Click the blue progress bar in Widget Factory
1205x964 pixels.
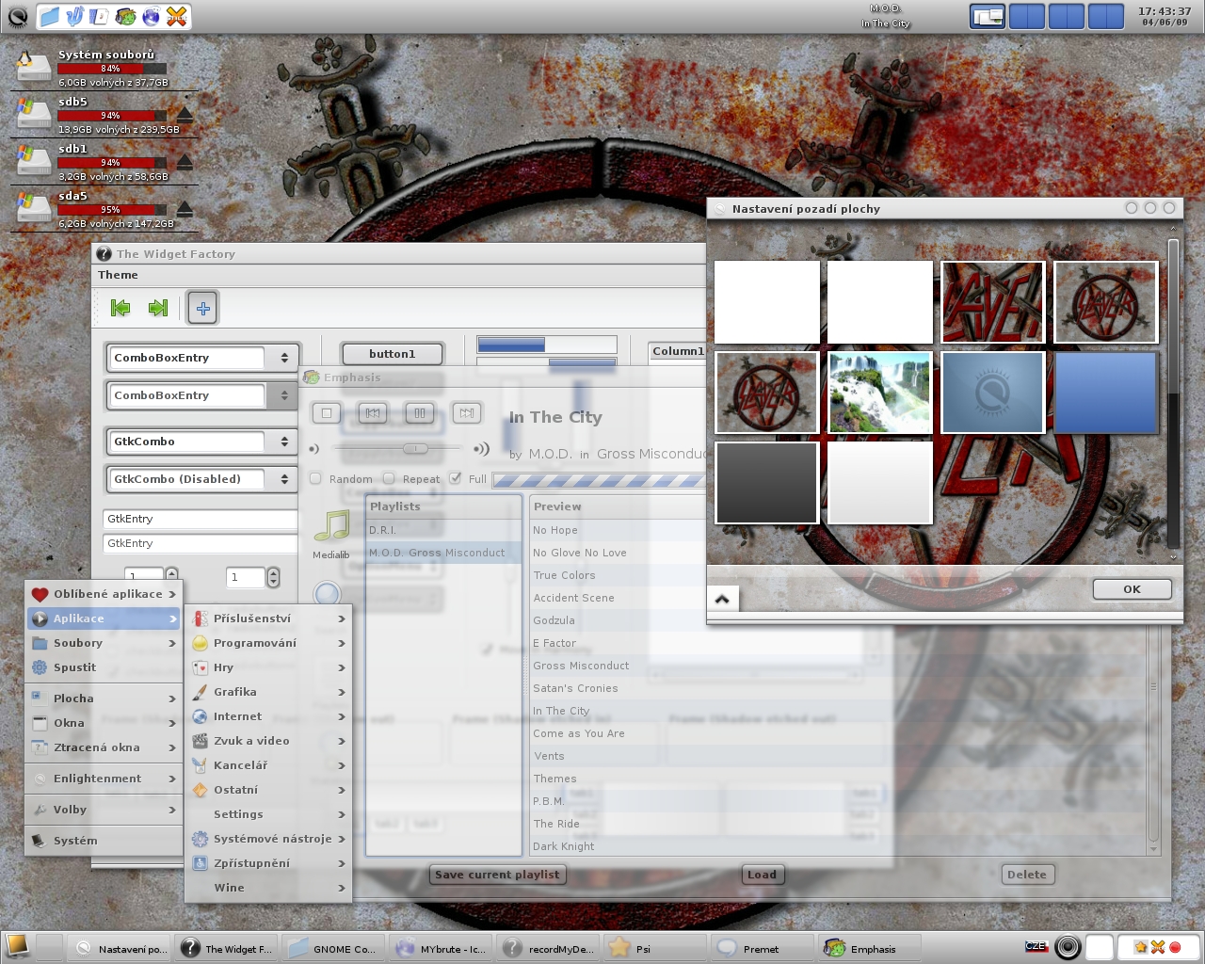pyautogui.click(x=547, y=345)
